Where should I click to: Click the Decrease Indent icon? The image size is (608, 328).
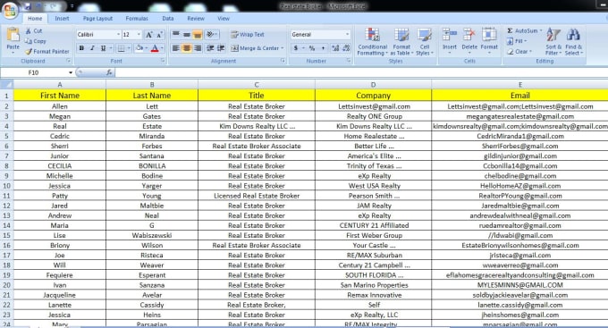[x=210, y=48]
